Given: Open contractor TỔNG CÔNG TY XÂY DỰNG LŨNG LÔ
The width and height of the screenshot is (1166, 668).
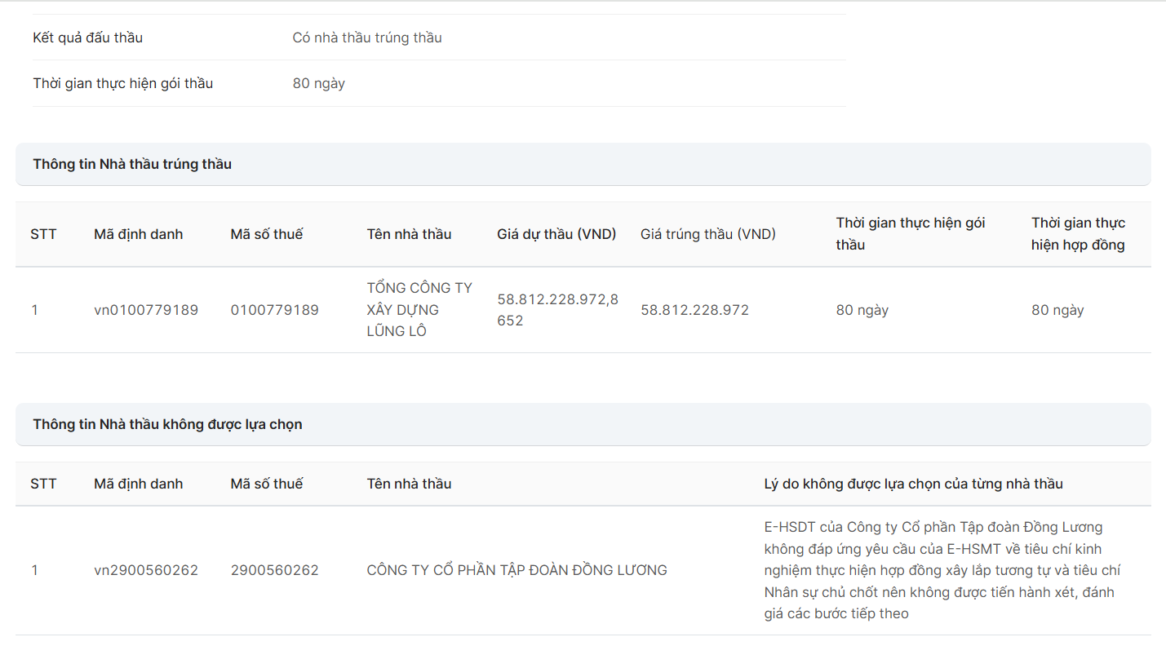Looking at the screenshot, I should [419, 310].
